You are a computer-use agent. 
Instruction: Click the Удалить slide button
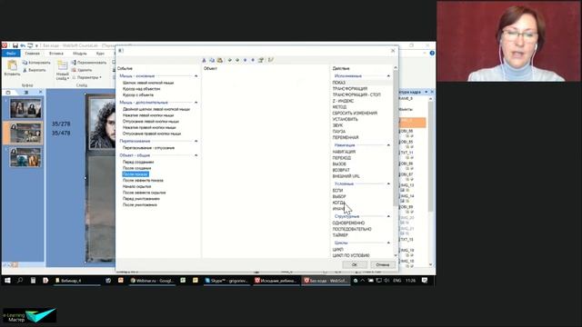point(82,70)
